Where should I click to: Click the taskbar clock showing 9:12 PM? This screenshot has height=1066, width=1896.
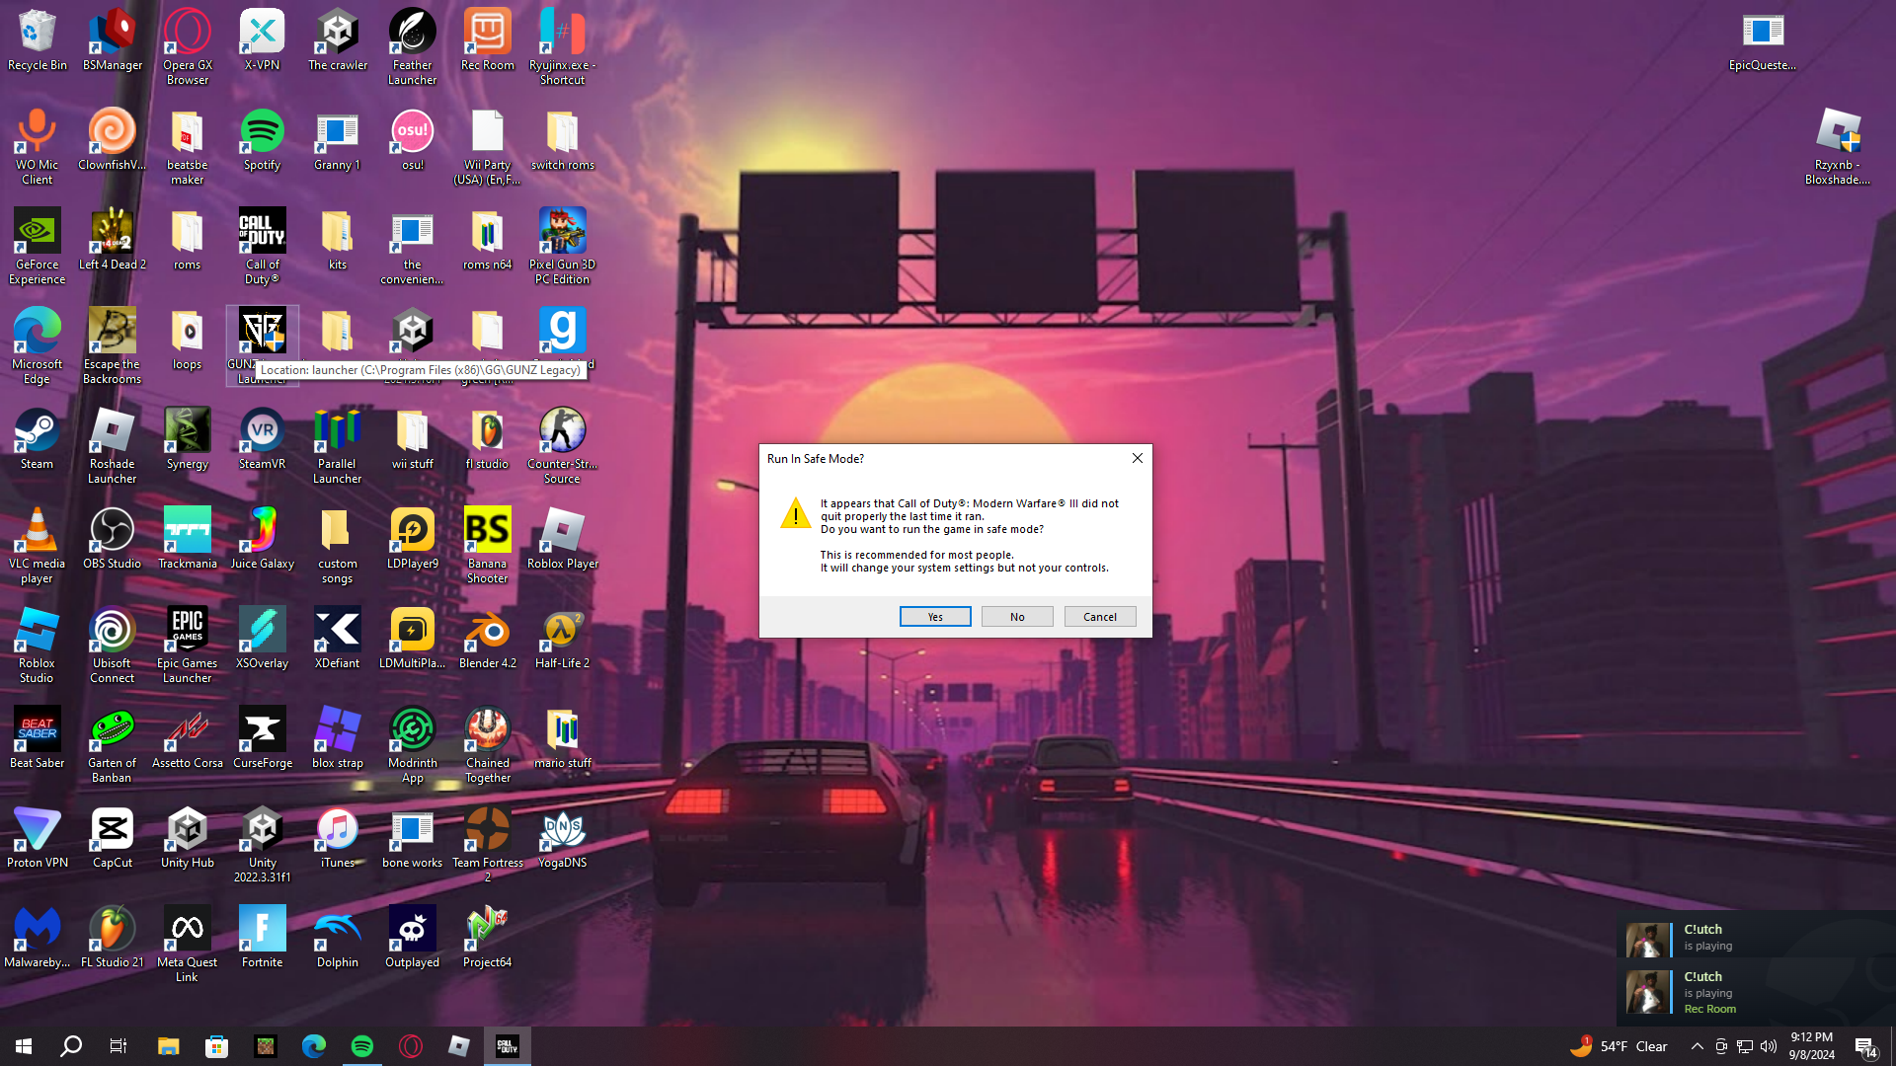click(x=1811, y=1046)
